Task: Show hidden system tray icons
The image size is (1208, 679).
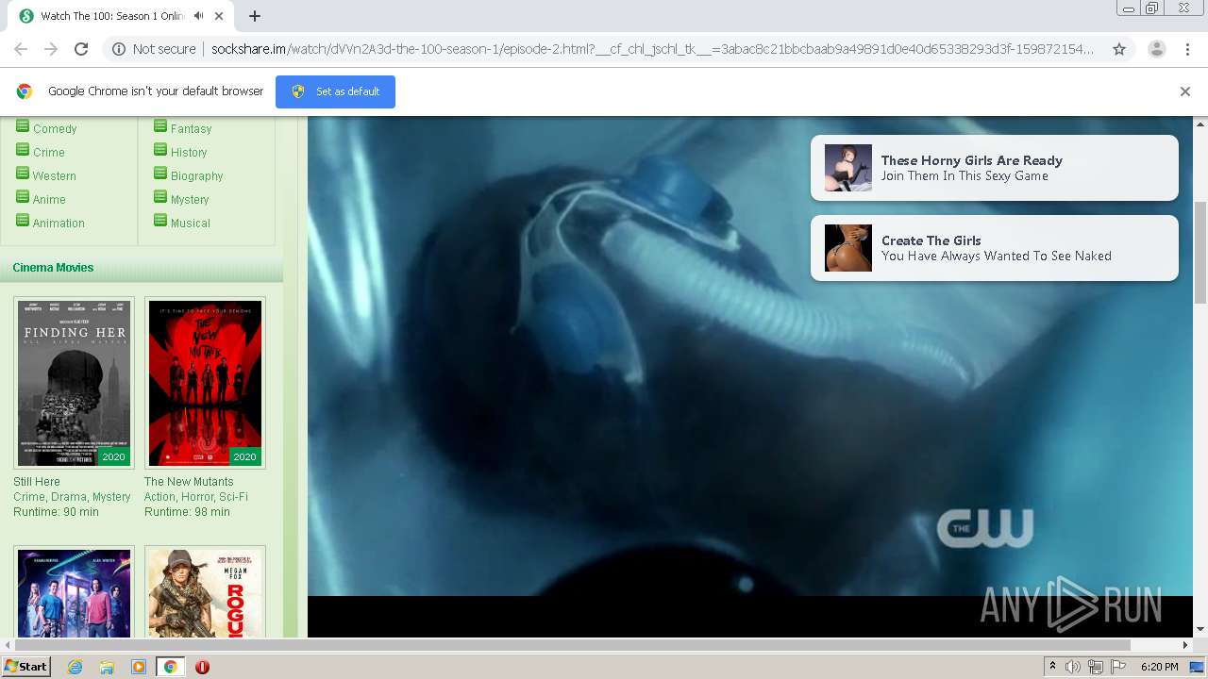Action: tap(1052, 667)
